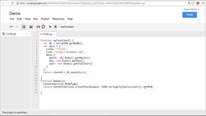Image resolution: width=206 pixels, height=116 pixels.
Task: Click the secure padlock icon in address bar
Action: [18, 3]
